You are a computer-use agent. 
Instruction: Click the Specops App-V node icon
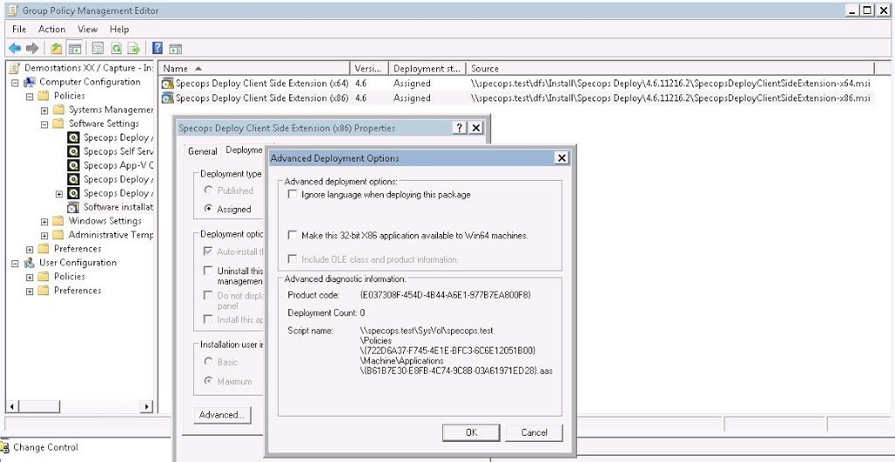(73, 165)
